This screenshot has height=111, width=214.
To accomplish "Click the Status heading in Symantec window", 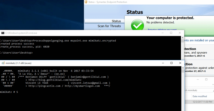I will tap(135, 12).
